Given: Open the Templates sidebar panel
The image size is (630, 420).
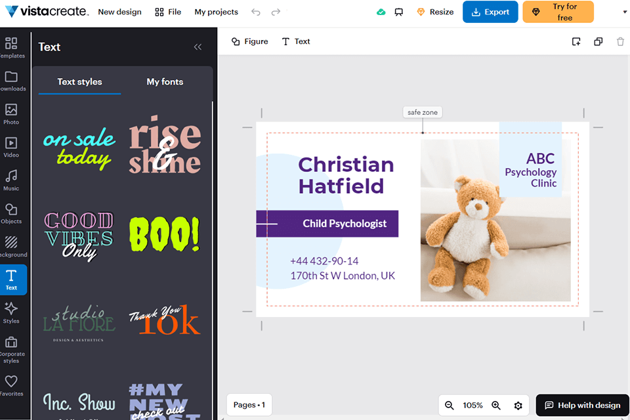Looking at the screenshot, I should (x=12, y=47).
